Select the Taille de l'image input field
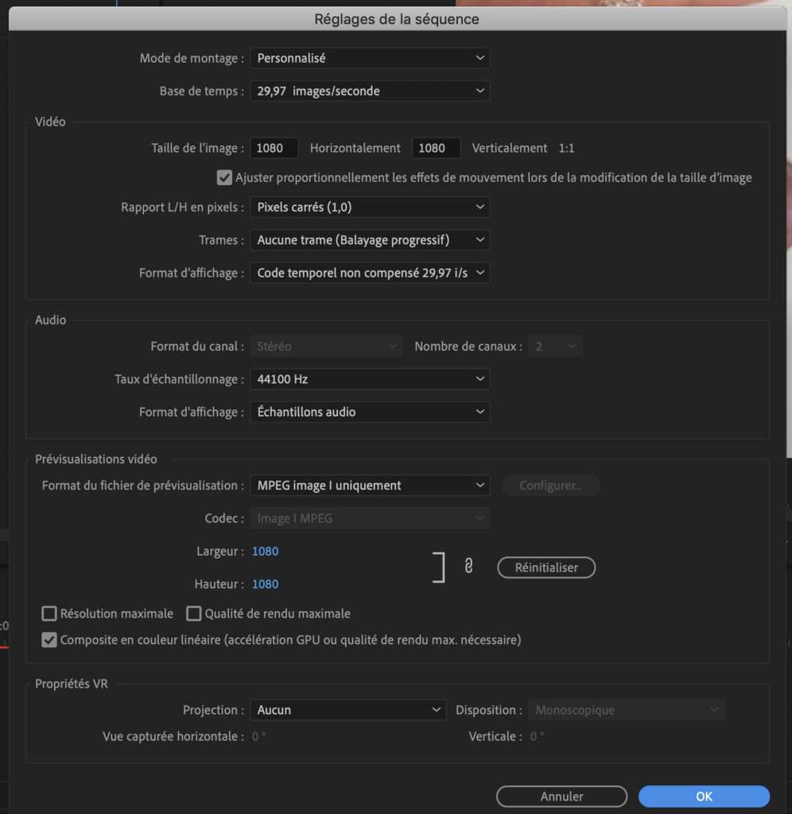Image resolution: width=792 pixels, height=814 pixels. point(274,147)
